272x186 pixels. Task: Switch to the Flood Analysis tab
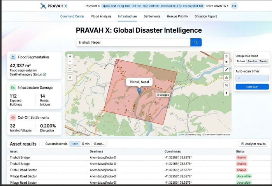pyautogui.click(x=101, y=16)
